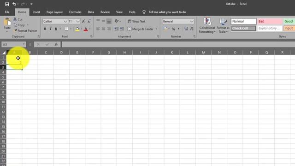Image resolution: width=295 pixels, height=166 pixels.
Task: Click the Insert Function fx icon
Action: (x=56, y=44)
